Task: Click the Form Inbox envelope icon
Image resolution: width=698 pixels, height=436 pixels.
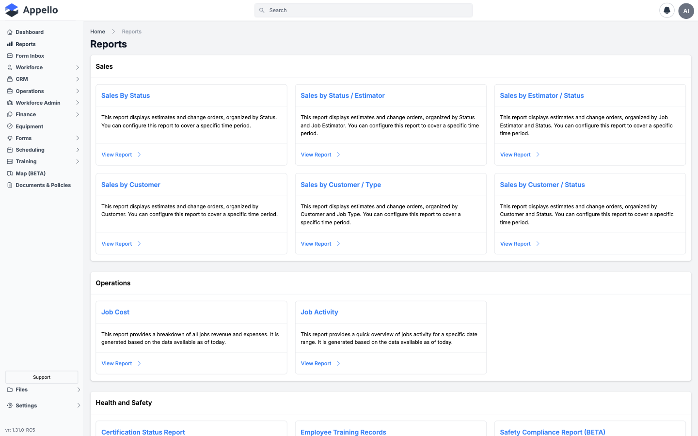Action: coord(10,56)
